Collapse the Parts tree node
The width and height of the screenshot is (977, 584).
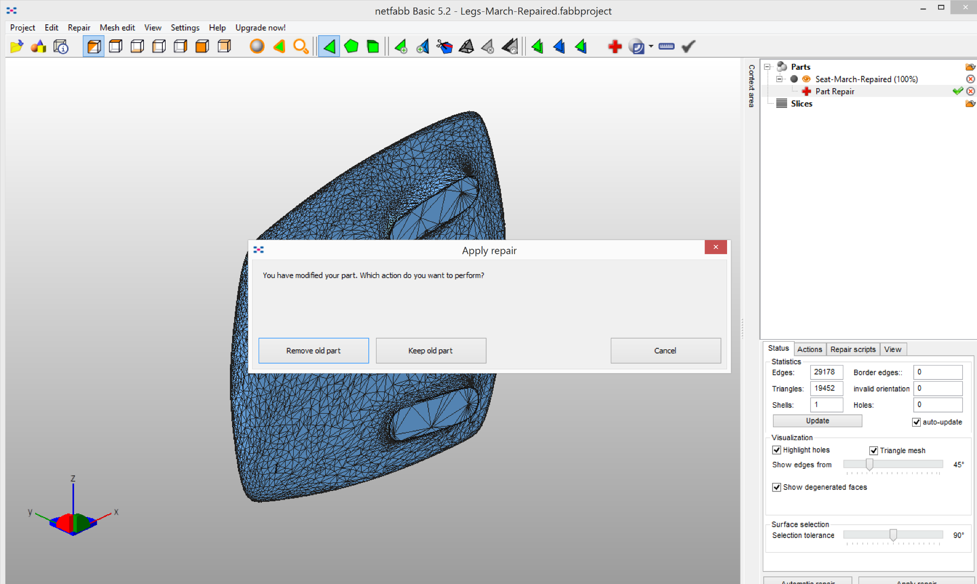[767, 67]
